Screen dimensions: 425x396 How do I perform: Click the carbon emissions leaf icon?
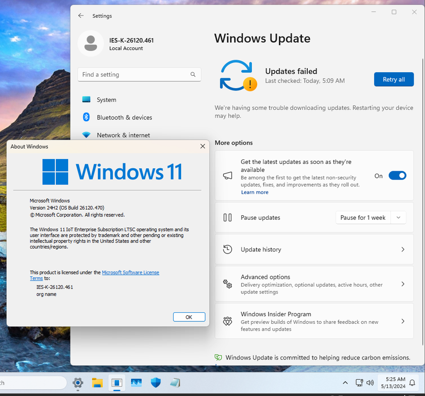coord(218,357)
